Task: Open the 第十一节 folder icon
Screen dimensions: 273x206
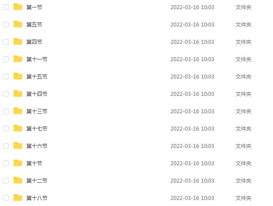Action: point(18,59)
